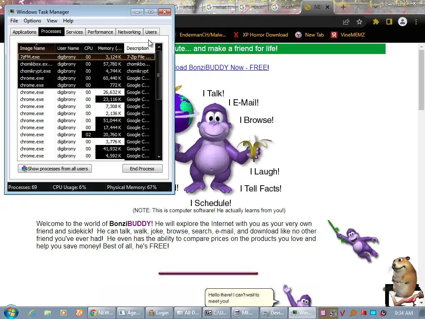The image size is (425, 319).
Task: Open Login taskbar window button
Action: 159,313
